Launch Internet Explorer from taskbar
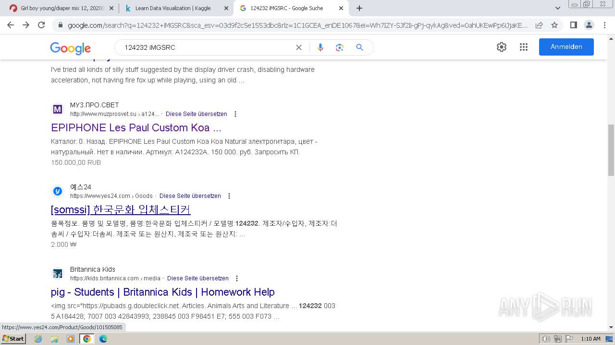Image resolution: width=615 pixels, height=345 pixels. [x=38, y=339]
